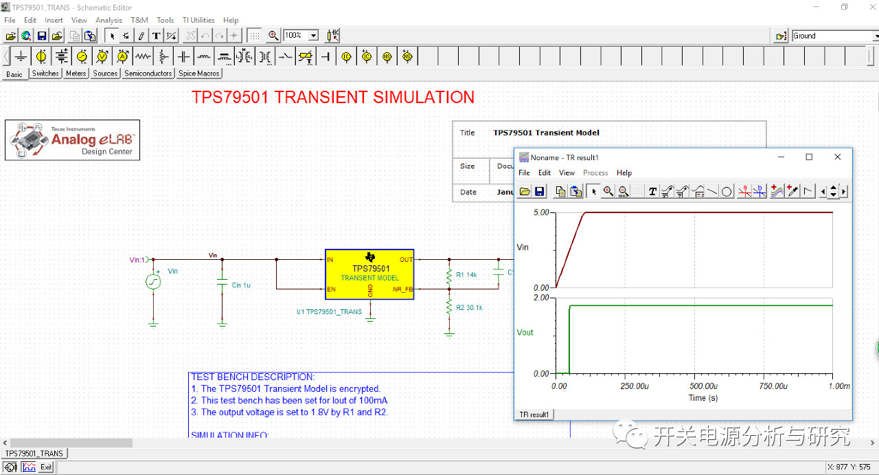Select the Text tool in TR result toolbar

(x=652, y=192)
